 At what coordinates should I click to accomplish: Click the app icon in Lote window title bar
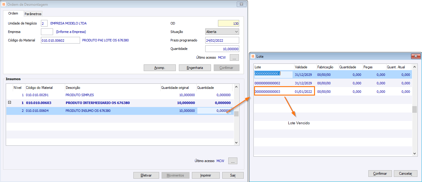click(253, 56)
